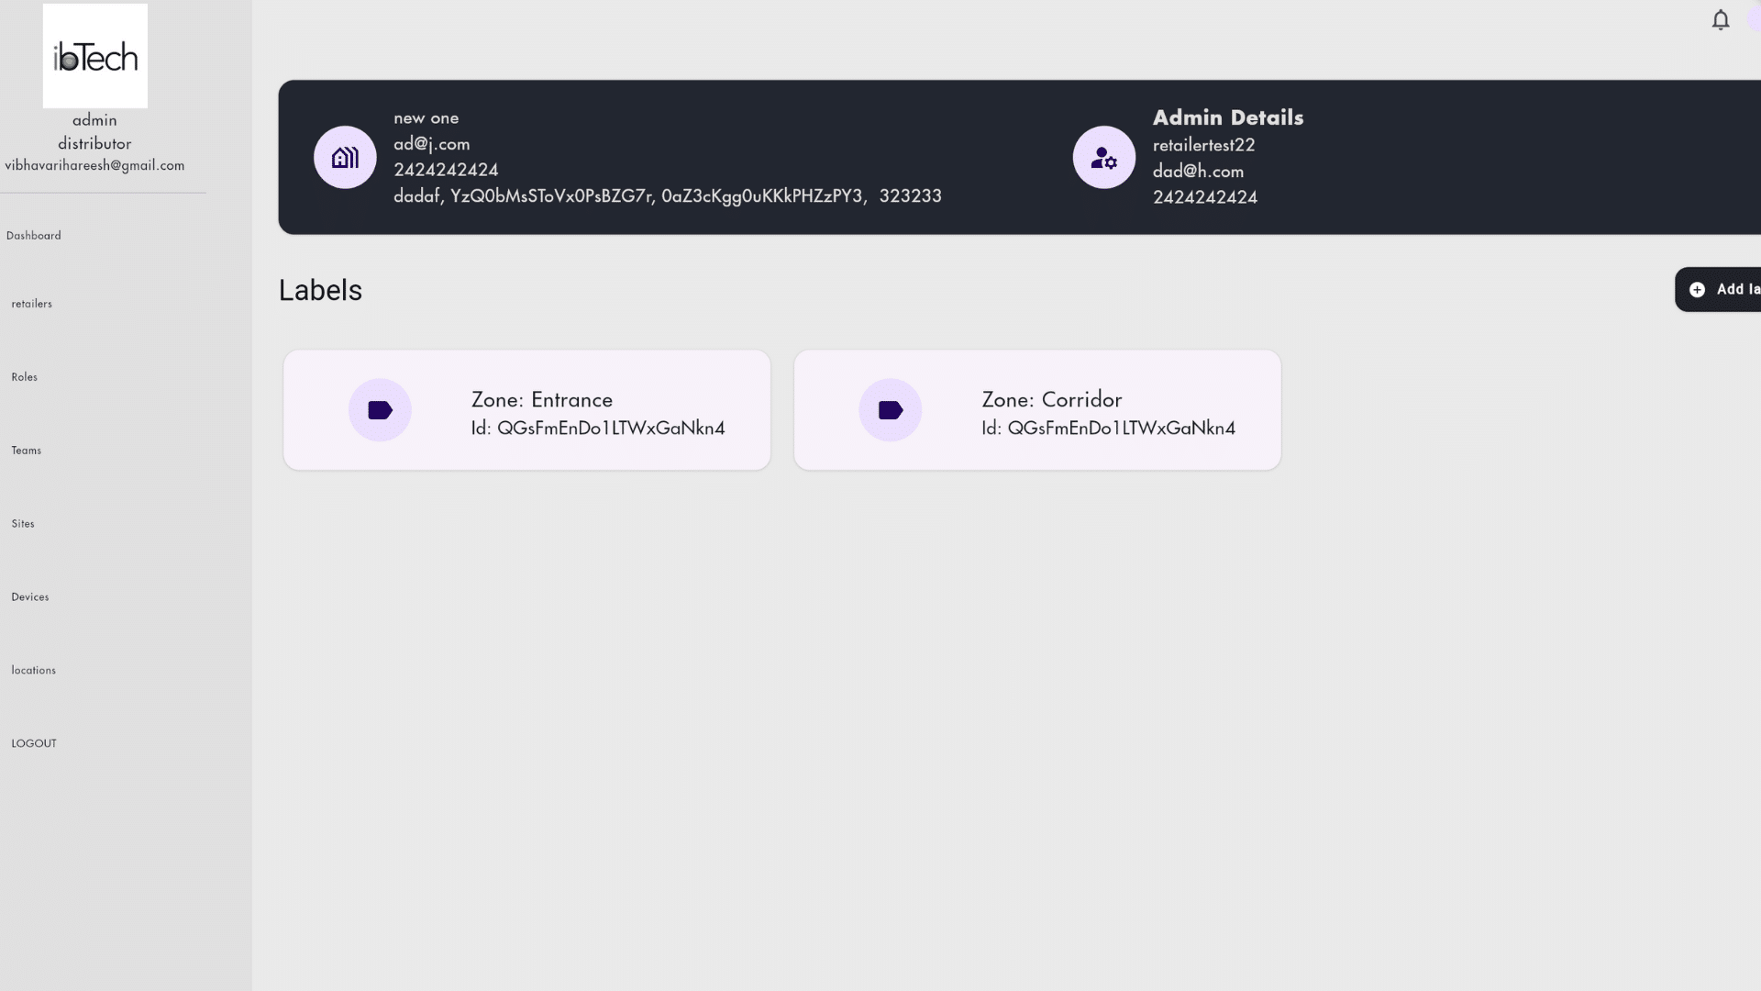Click the 'distributor' role text
Screen dimensions: 1761x991
coord(95,144)
